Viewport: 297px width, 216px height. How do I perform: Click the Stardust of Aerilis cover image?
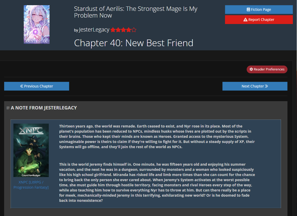pos(37,25)
